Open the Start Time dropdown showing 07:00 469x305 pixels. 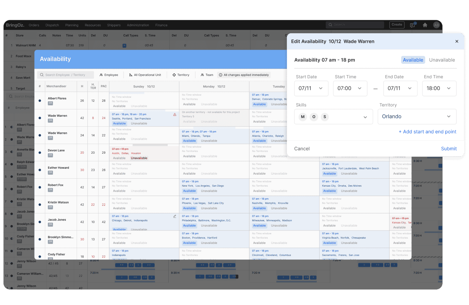[350, 88]
